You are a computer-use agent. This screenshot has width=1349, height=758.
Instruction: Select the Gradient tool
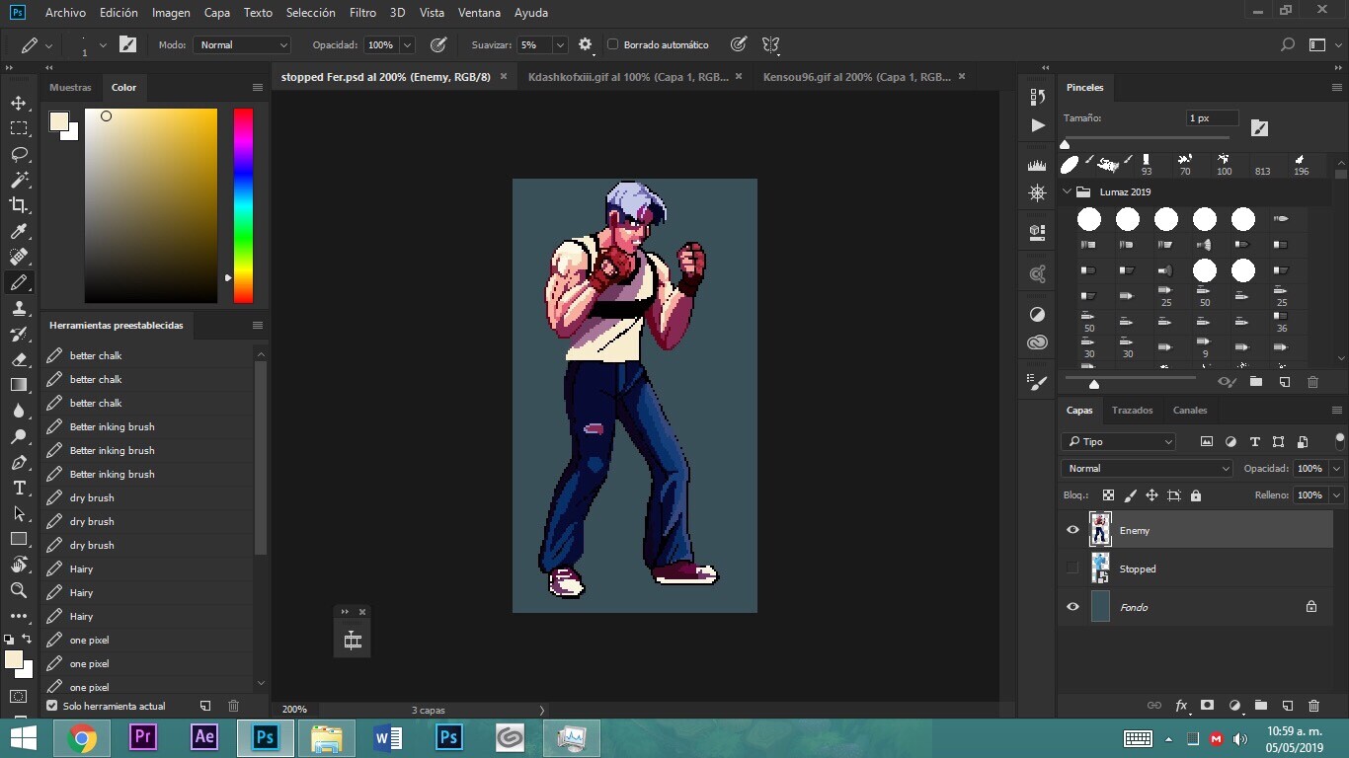tap(19, 385)
